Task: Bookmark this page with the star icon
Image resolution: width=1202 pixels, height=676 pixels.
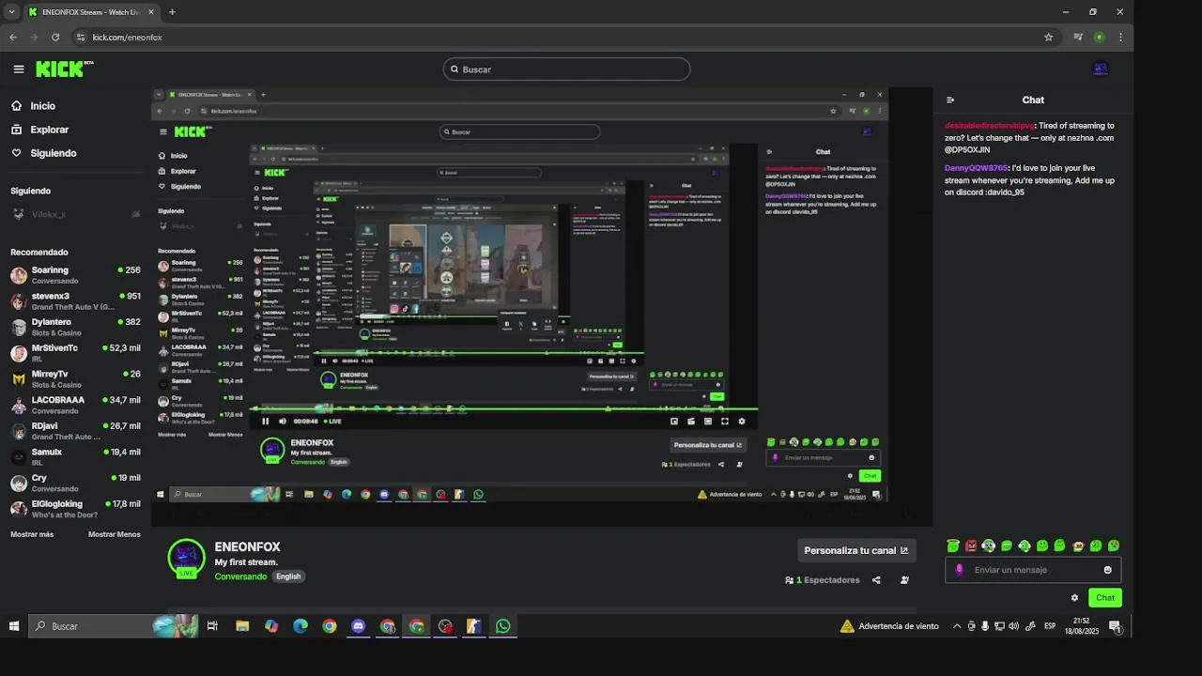Action: [1049, 38]
